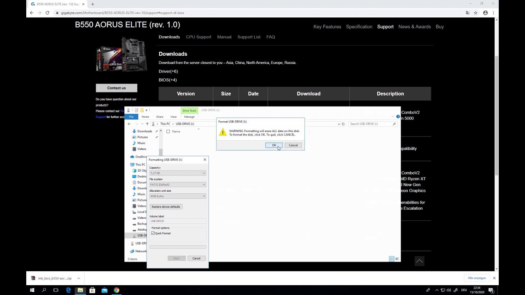Open the Support List tab
525x295 pixels.
pyautogui.click(x=249, y=37)
